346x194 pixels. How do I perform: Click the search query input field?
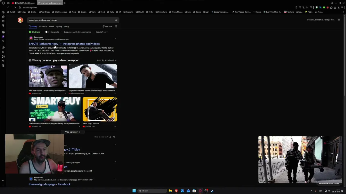70,20
